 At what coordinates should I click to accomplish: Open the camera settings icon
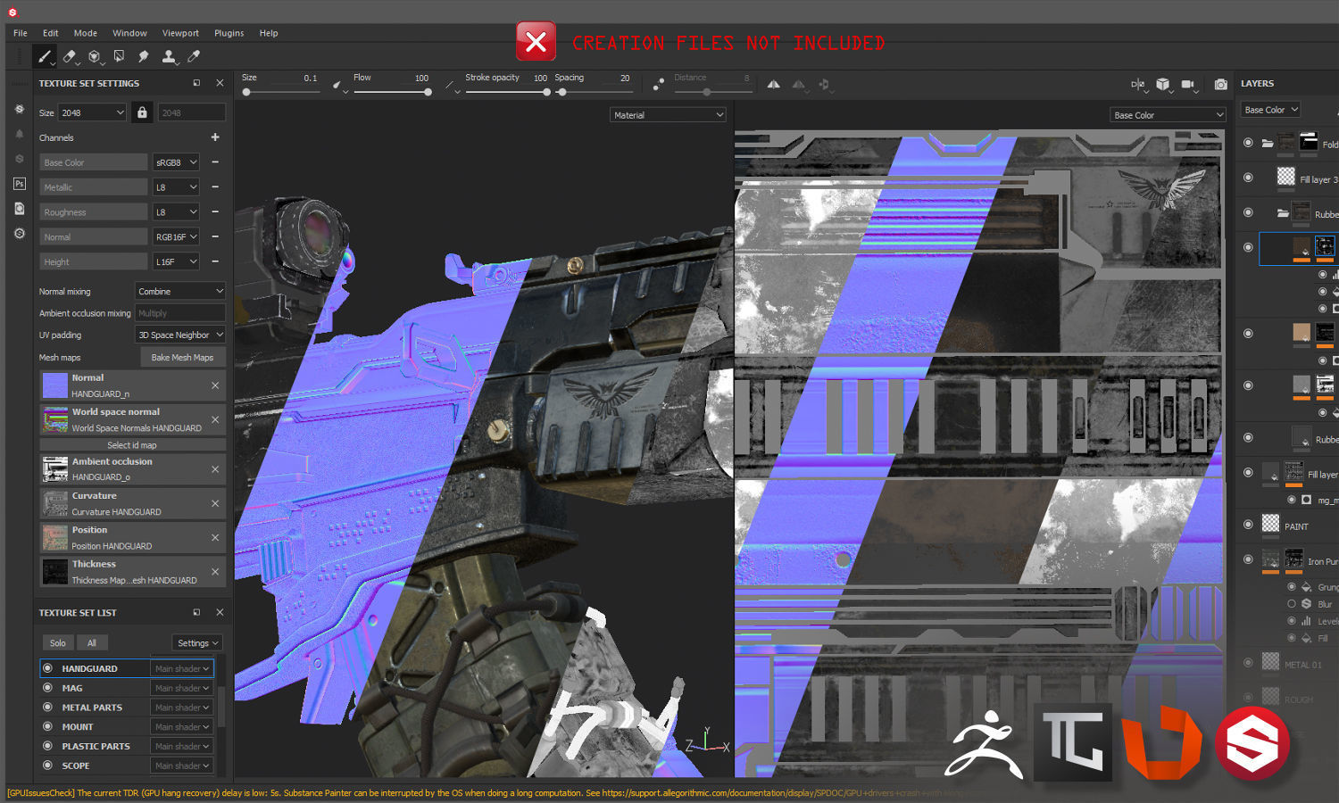(x=1188, y=84)
